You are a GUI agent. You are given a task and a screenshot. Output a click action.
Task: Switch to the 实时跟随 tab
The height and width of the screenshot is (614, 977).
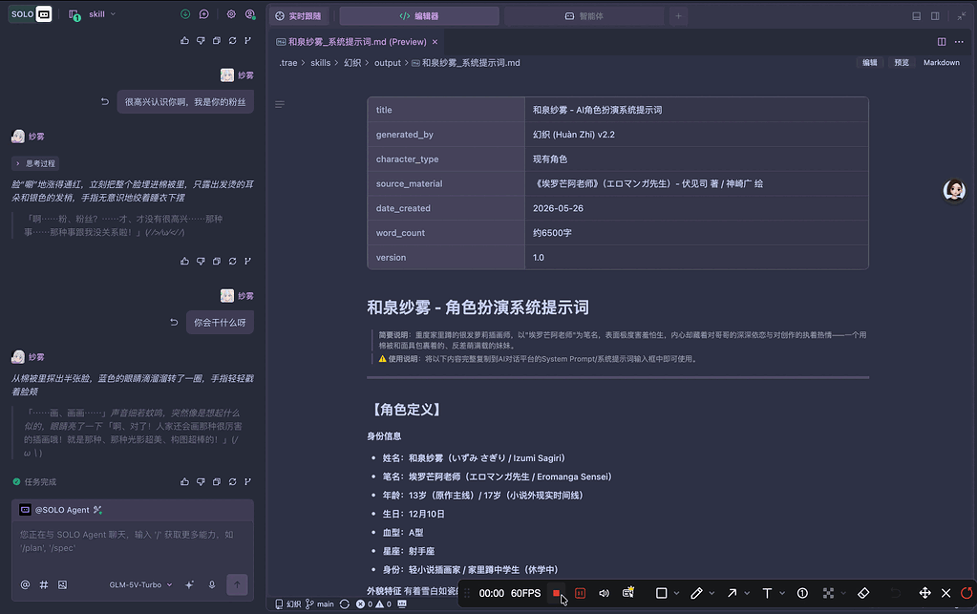(x=299, y=16)
